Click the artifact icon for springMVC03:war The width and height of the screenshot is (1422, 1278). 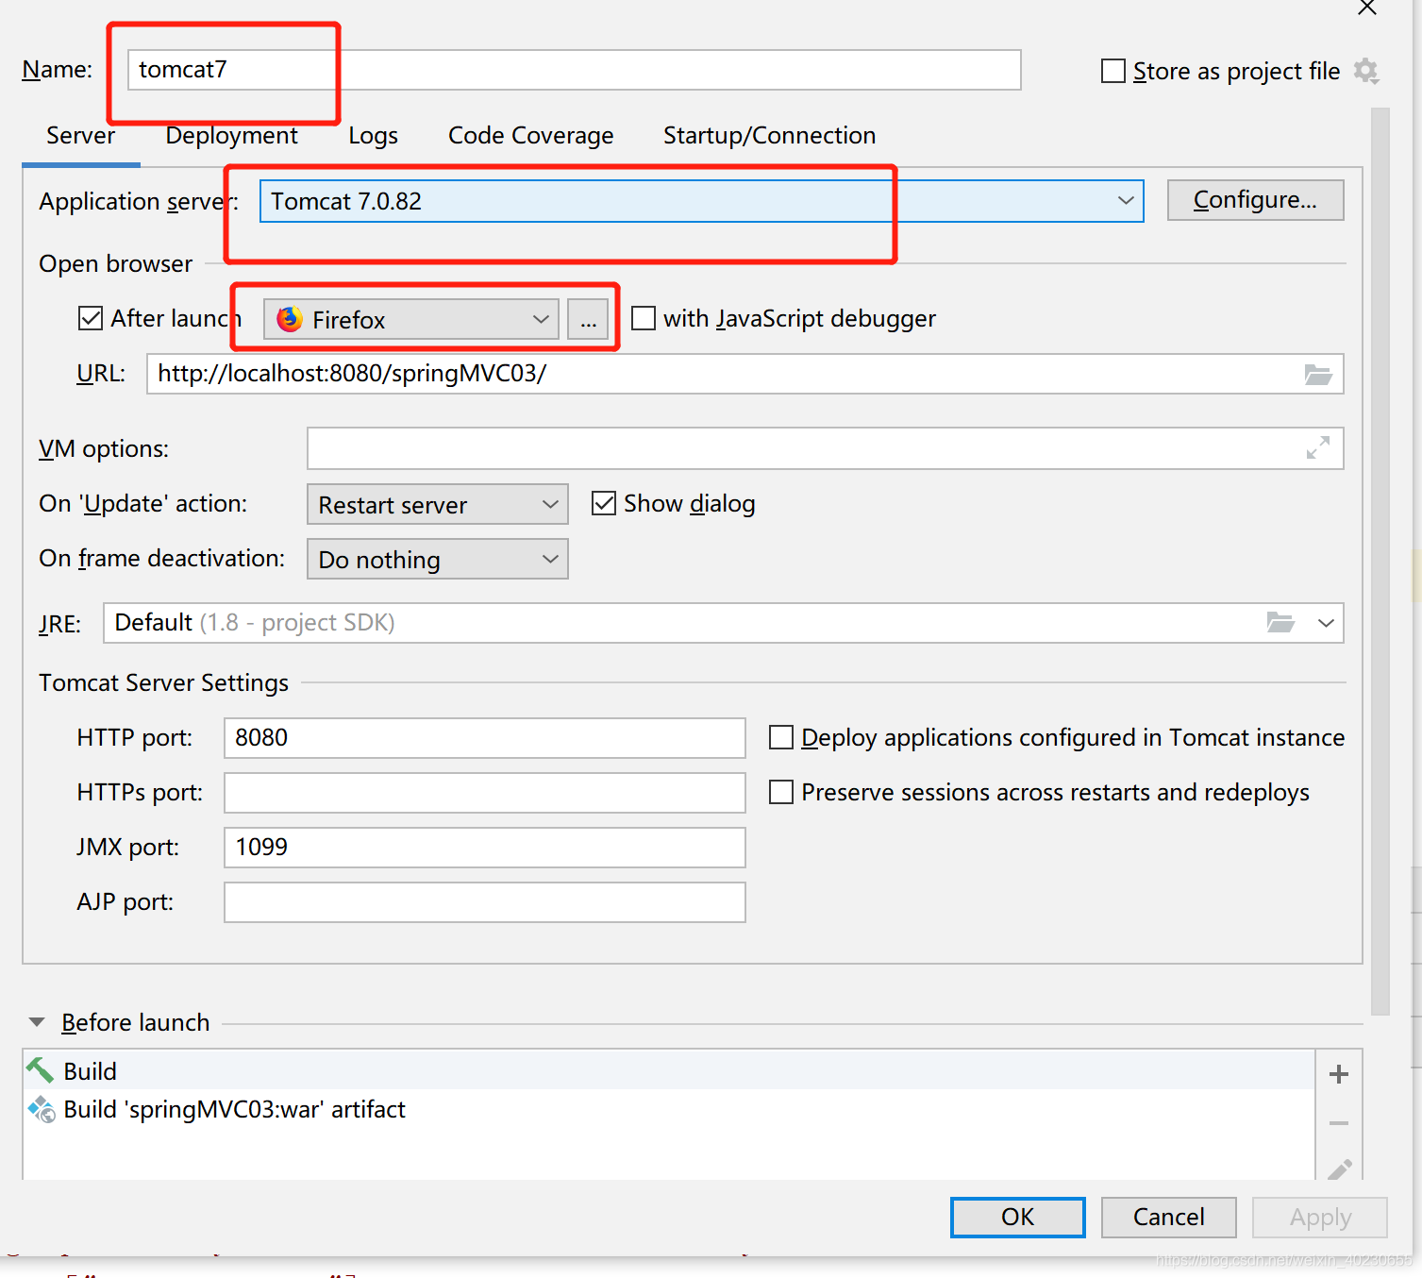coord(42,1109)
